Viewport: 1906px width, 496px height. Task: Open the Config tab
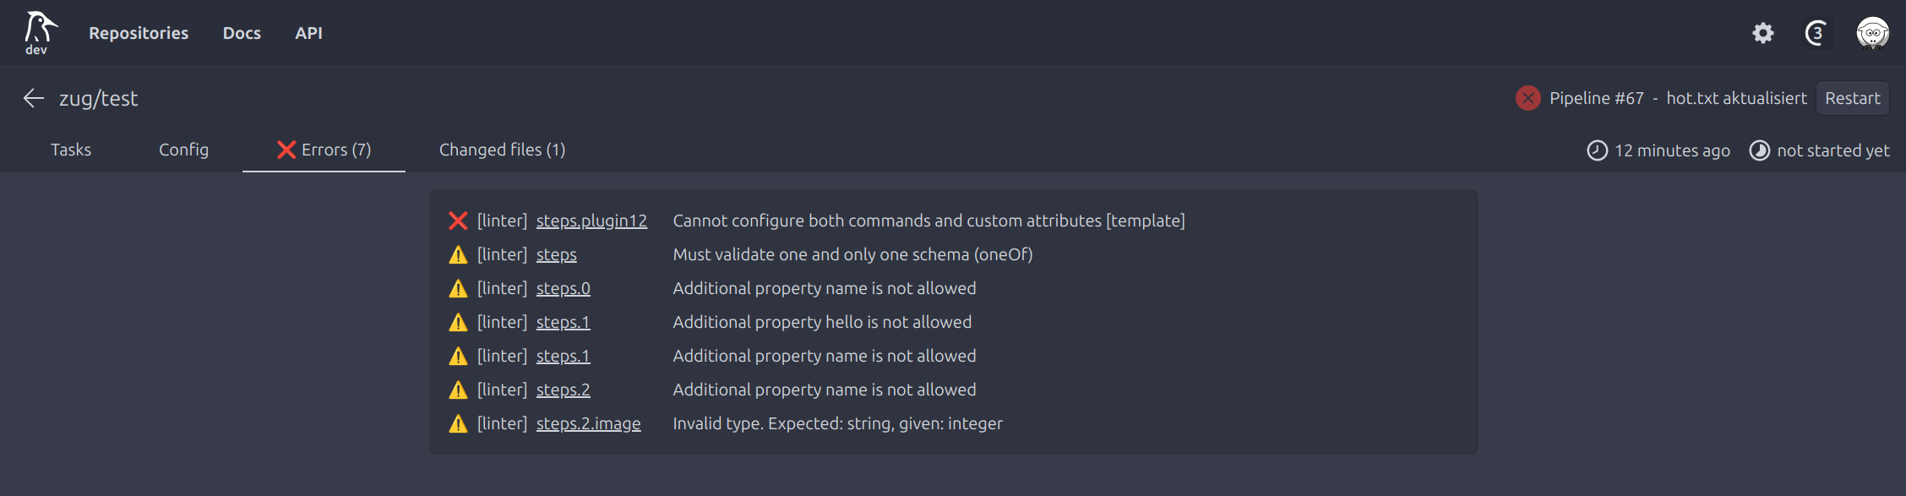click(x=183, y=150)
